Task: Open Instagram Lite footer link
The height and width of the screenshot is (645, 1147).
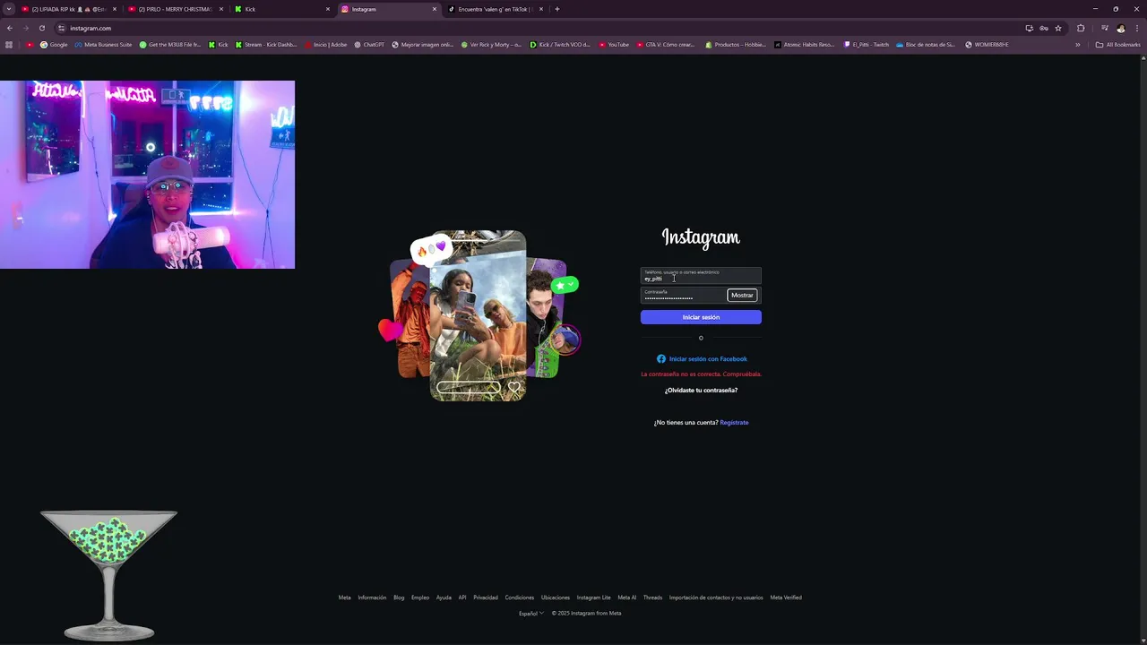Action: pyautogui.click(x=593, y=598)
